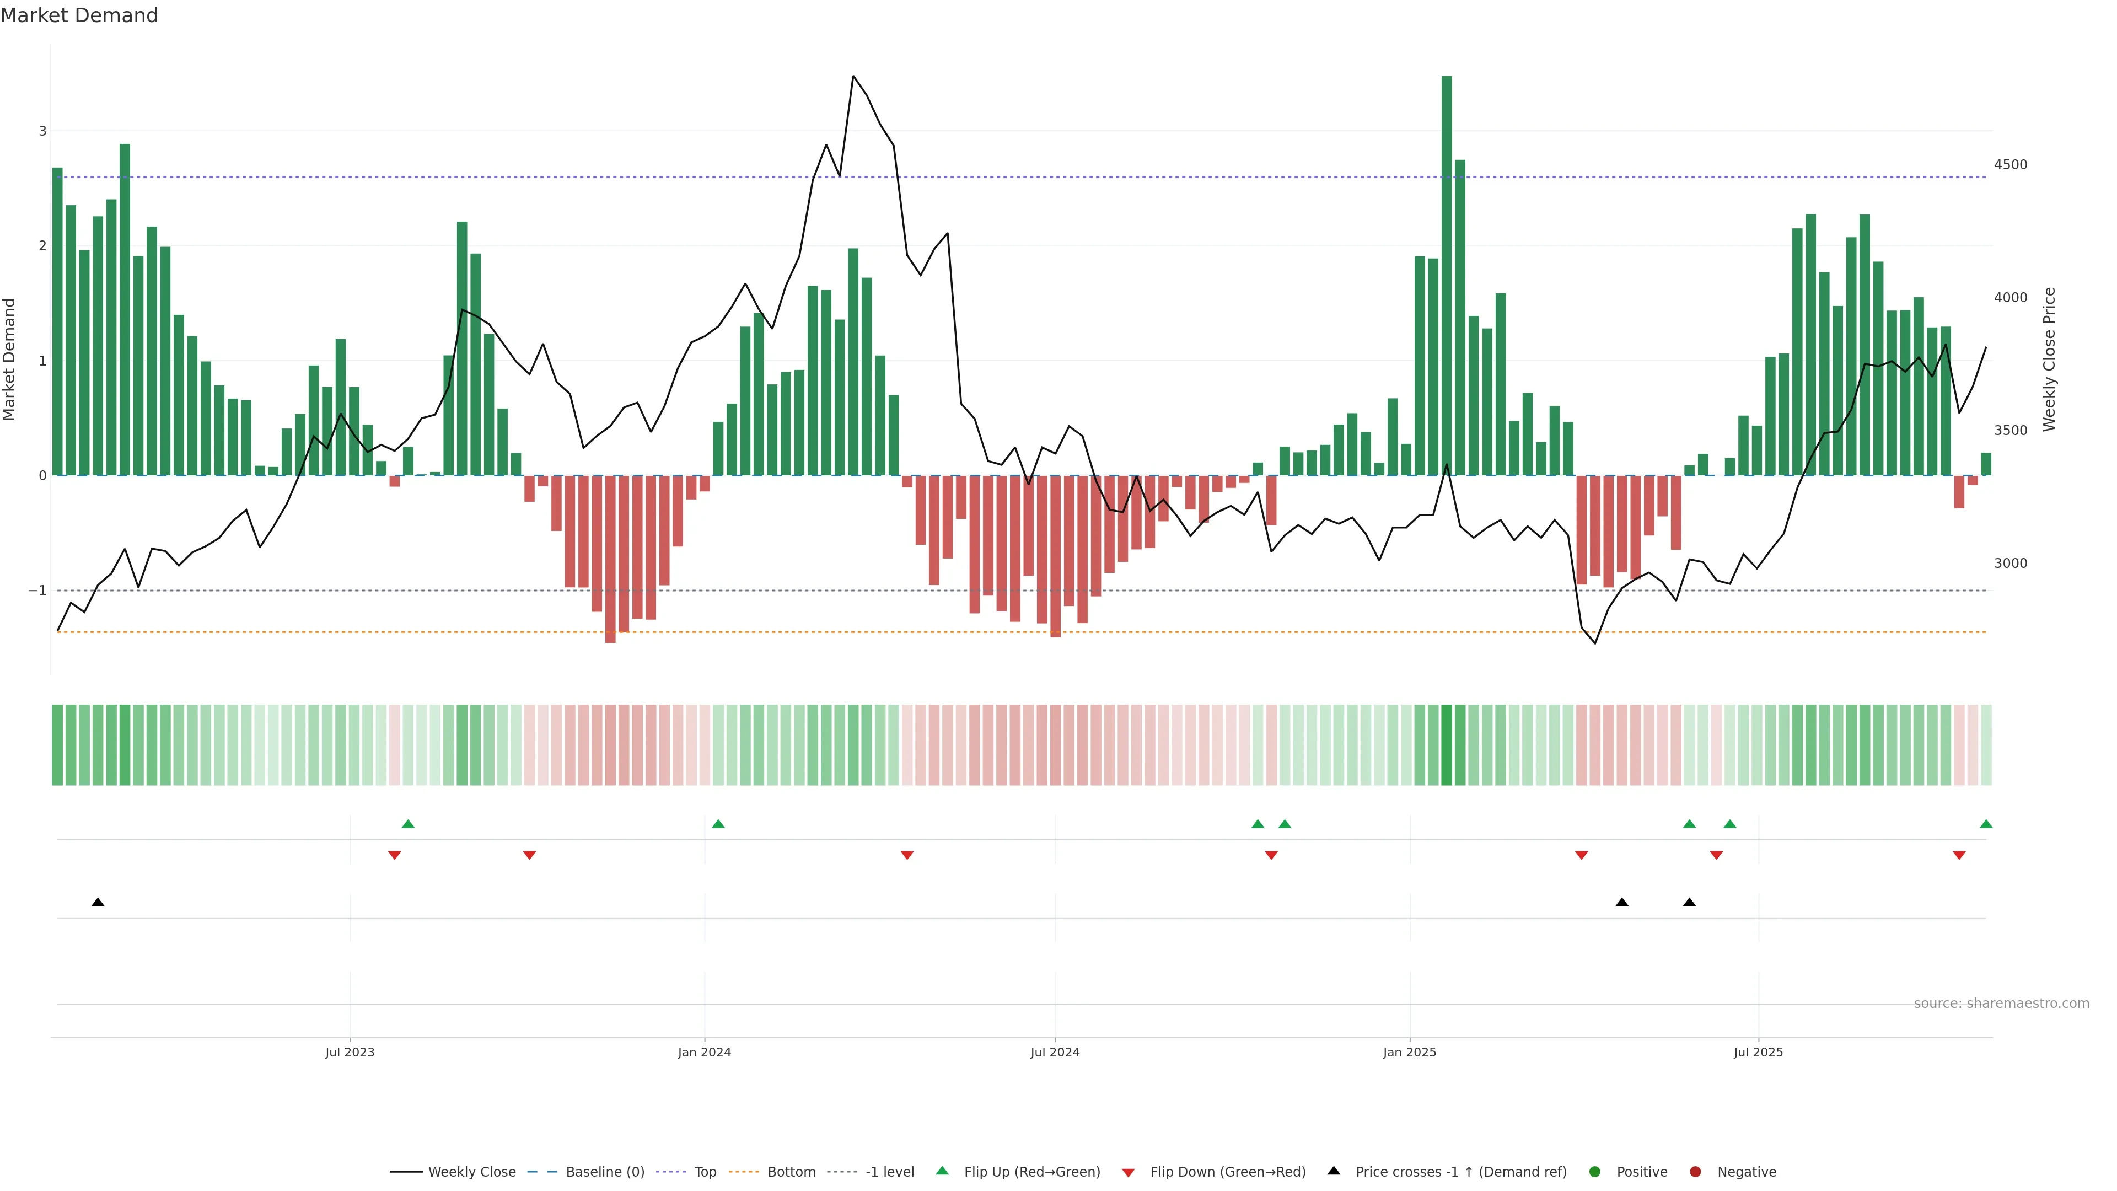Click the Flip Up green triangle legend icon
This screenshot has width=2117, height=1191.
click(943, 1171)
